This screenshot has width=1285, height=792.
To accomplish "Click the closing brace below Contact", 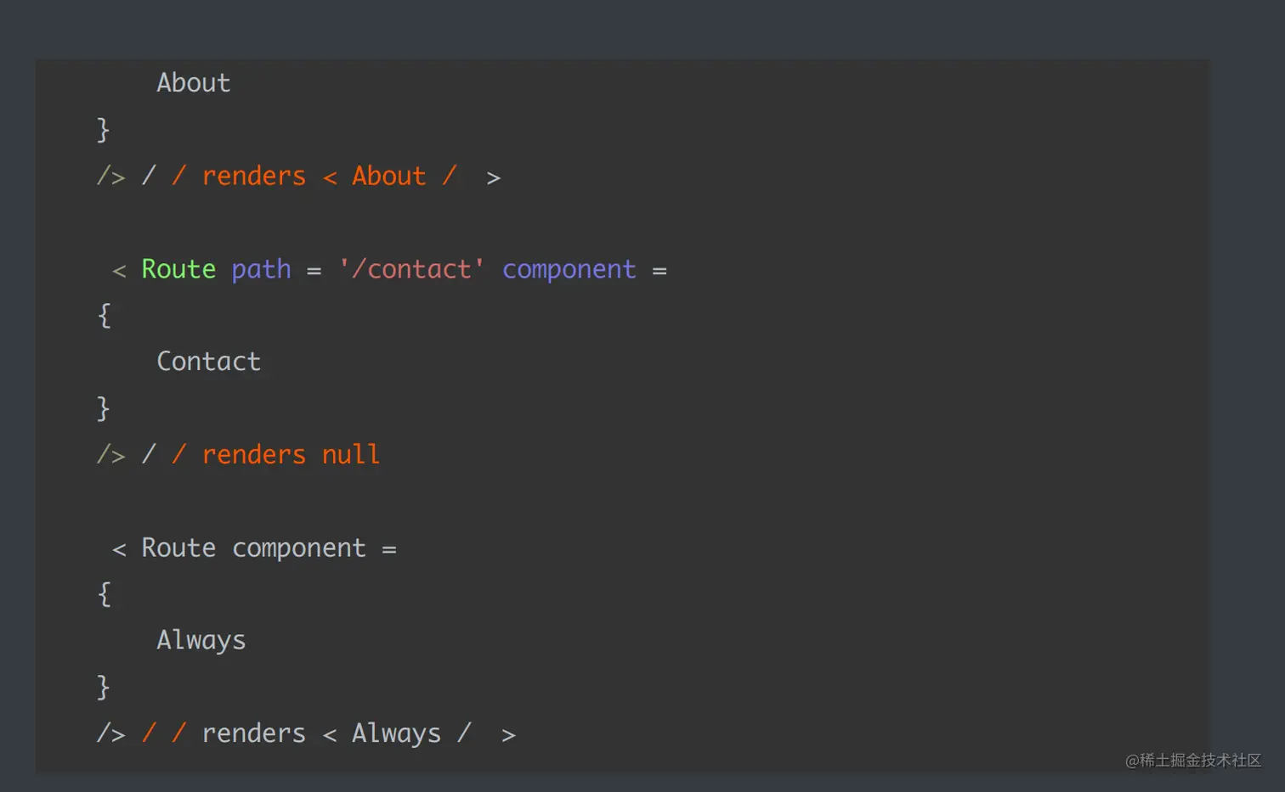I will coord(104,408).
